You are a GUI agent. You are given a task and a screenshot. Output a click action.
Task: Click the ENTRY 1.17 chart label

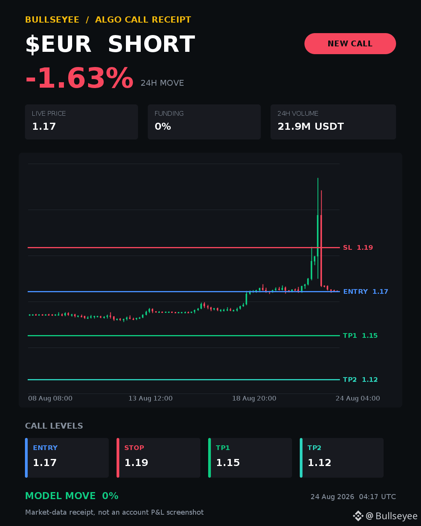point(366,291)
